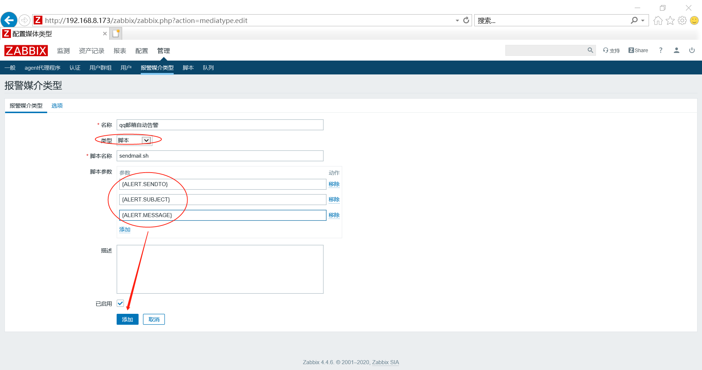This screenshot has width=702, height=370.
Task: Open the address bar history dropdown arrow
Action: (457, 20)
